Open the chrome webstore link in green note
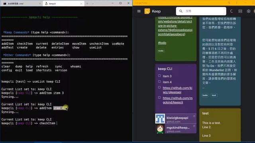Image resolution: width=255 pixels, height=143 pixels. [x=175, y=26]
